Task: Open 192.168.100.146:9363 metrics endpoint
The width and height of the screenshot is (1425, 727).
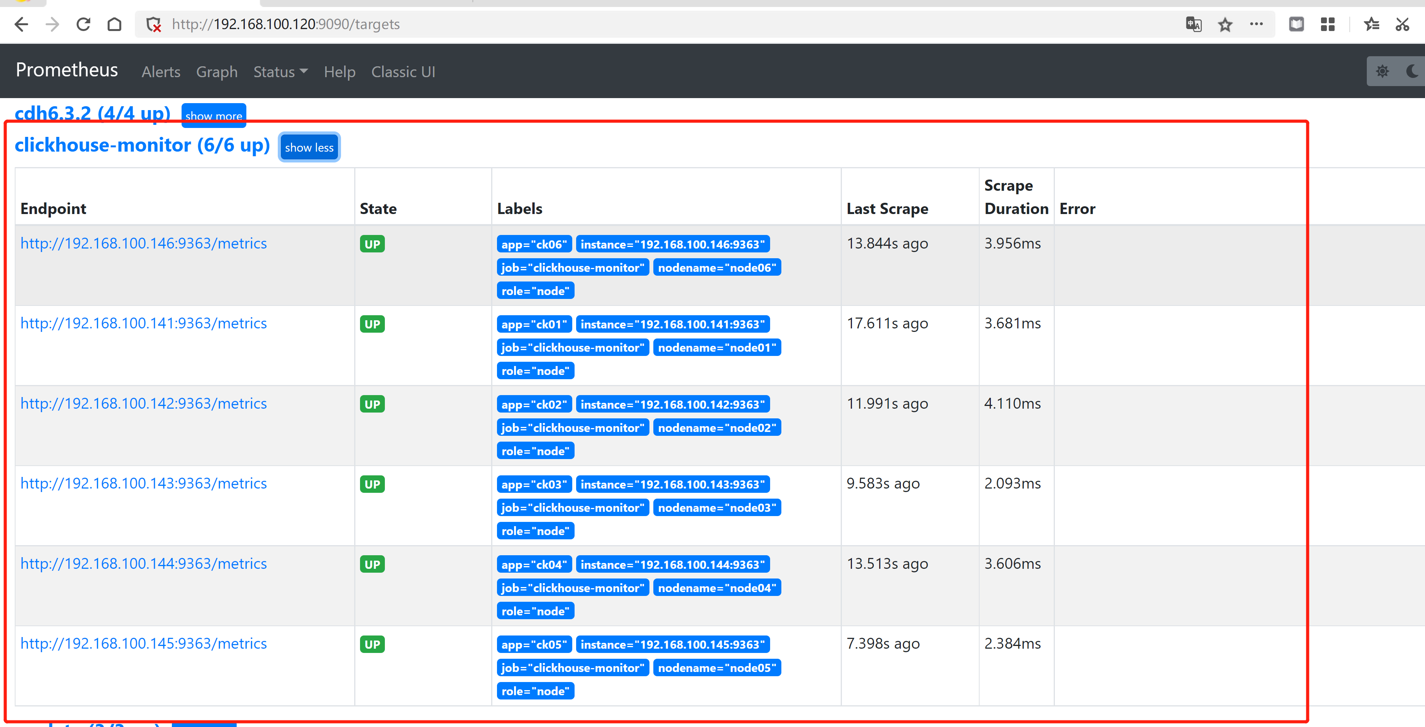Action: coord(144,243)
